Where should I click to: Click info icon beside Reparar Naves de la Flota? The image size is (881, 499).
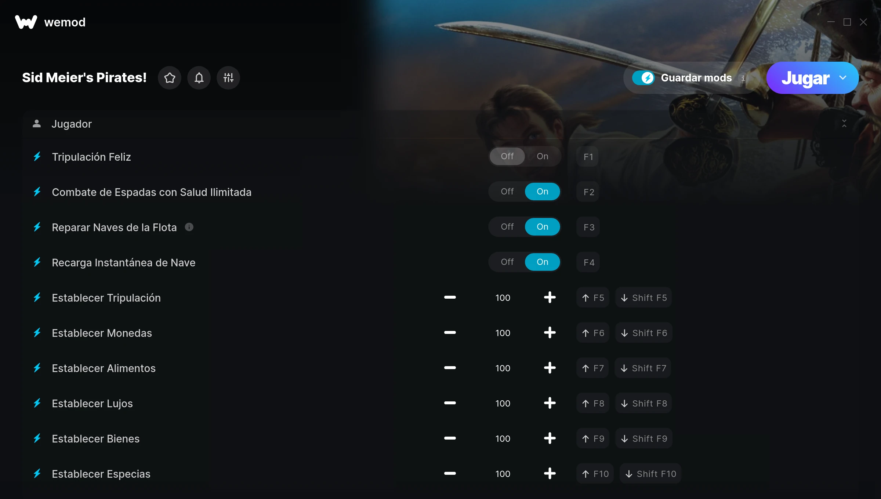pyautogui.click(x=189, y=227)
